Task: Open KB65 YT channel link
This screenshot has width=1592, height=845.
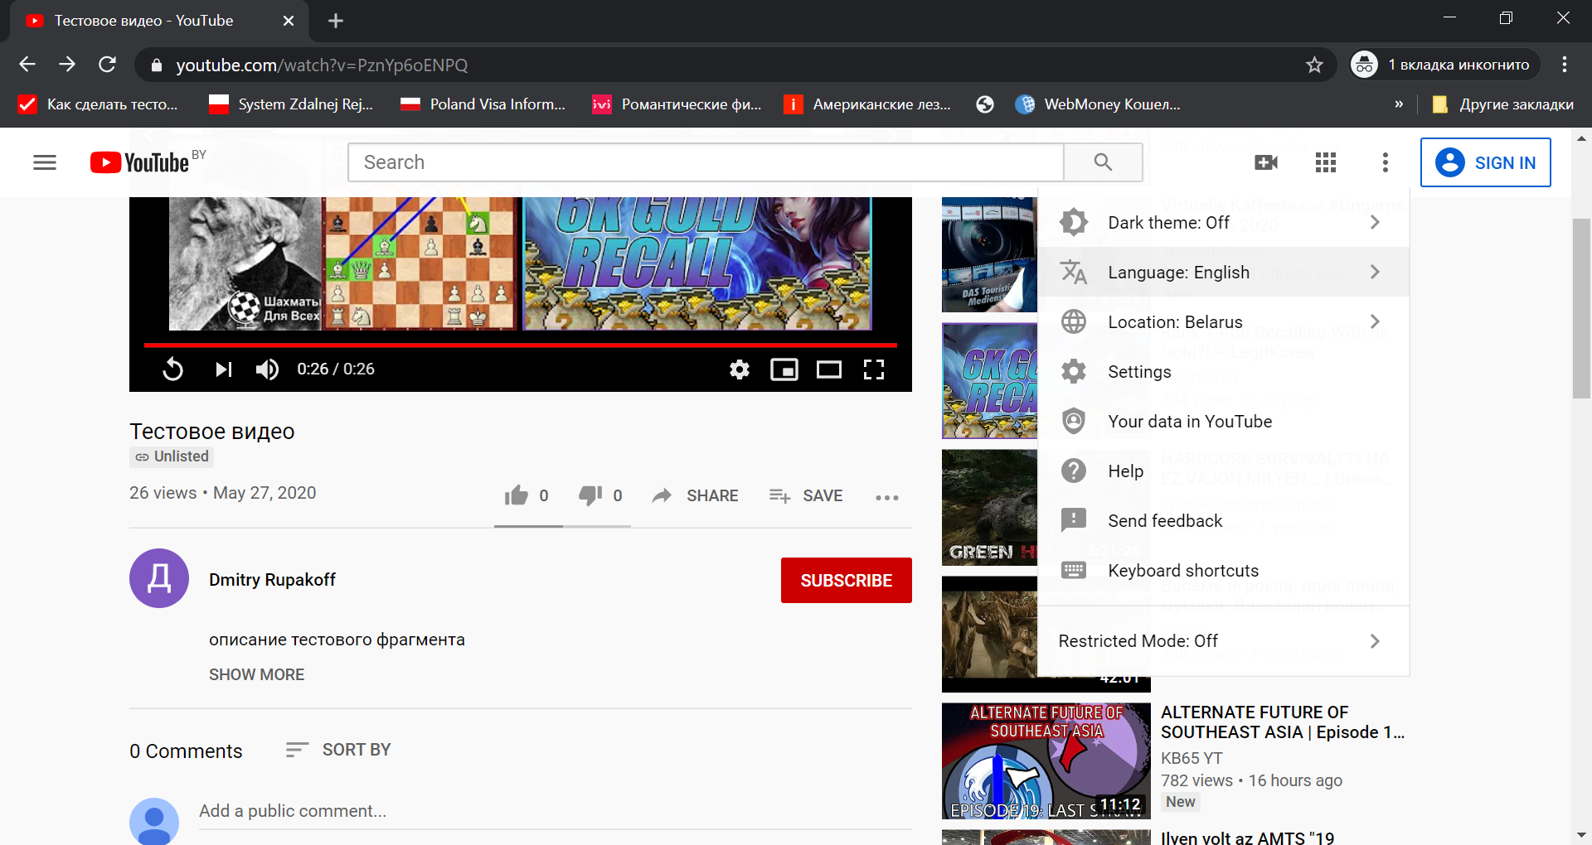Action: click(1192, 758)
